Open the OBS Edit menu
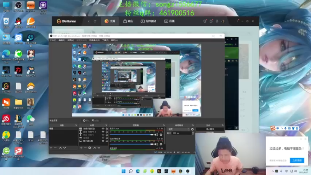Image resolution: width=311 pixels, height=175 pixels. pyautogui.click(x=62, y=40)
